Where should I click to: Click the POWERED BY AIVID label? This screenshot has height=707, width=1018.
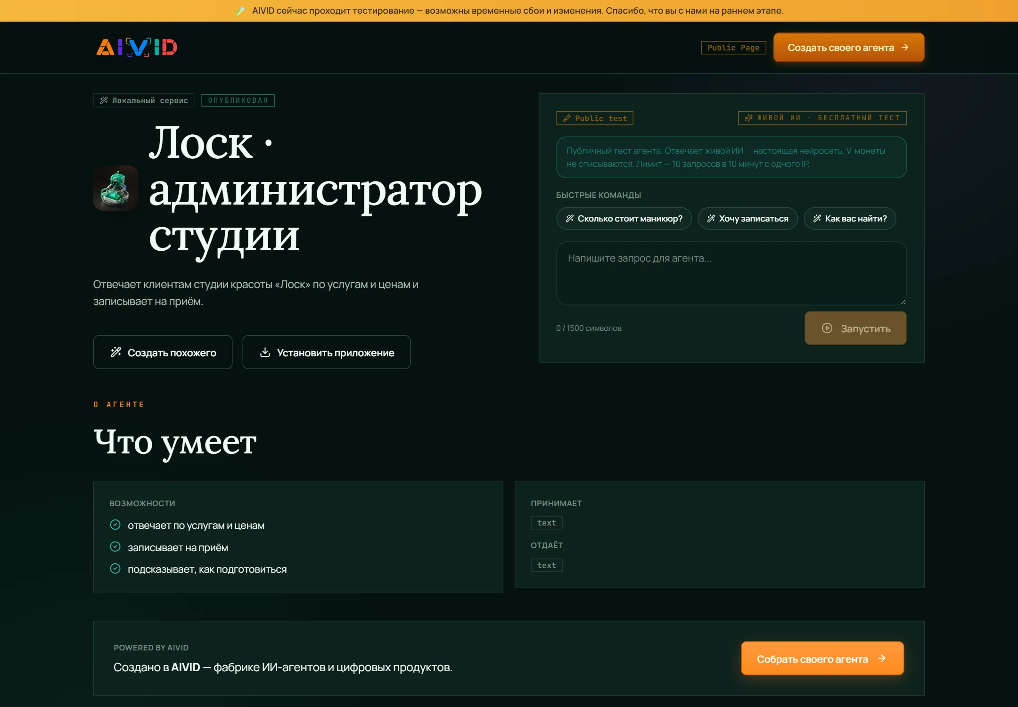click(x=151, y=648)
